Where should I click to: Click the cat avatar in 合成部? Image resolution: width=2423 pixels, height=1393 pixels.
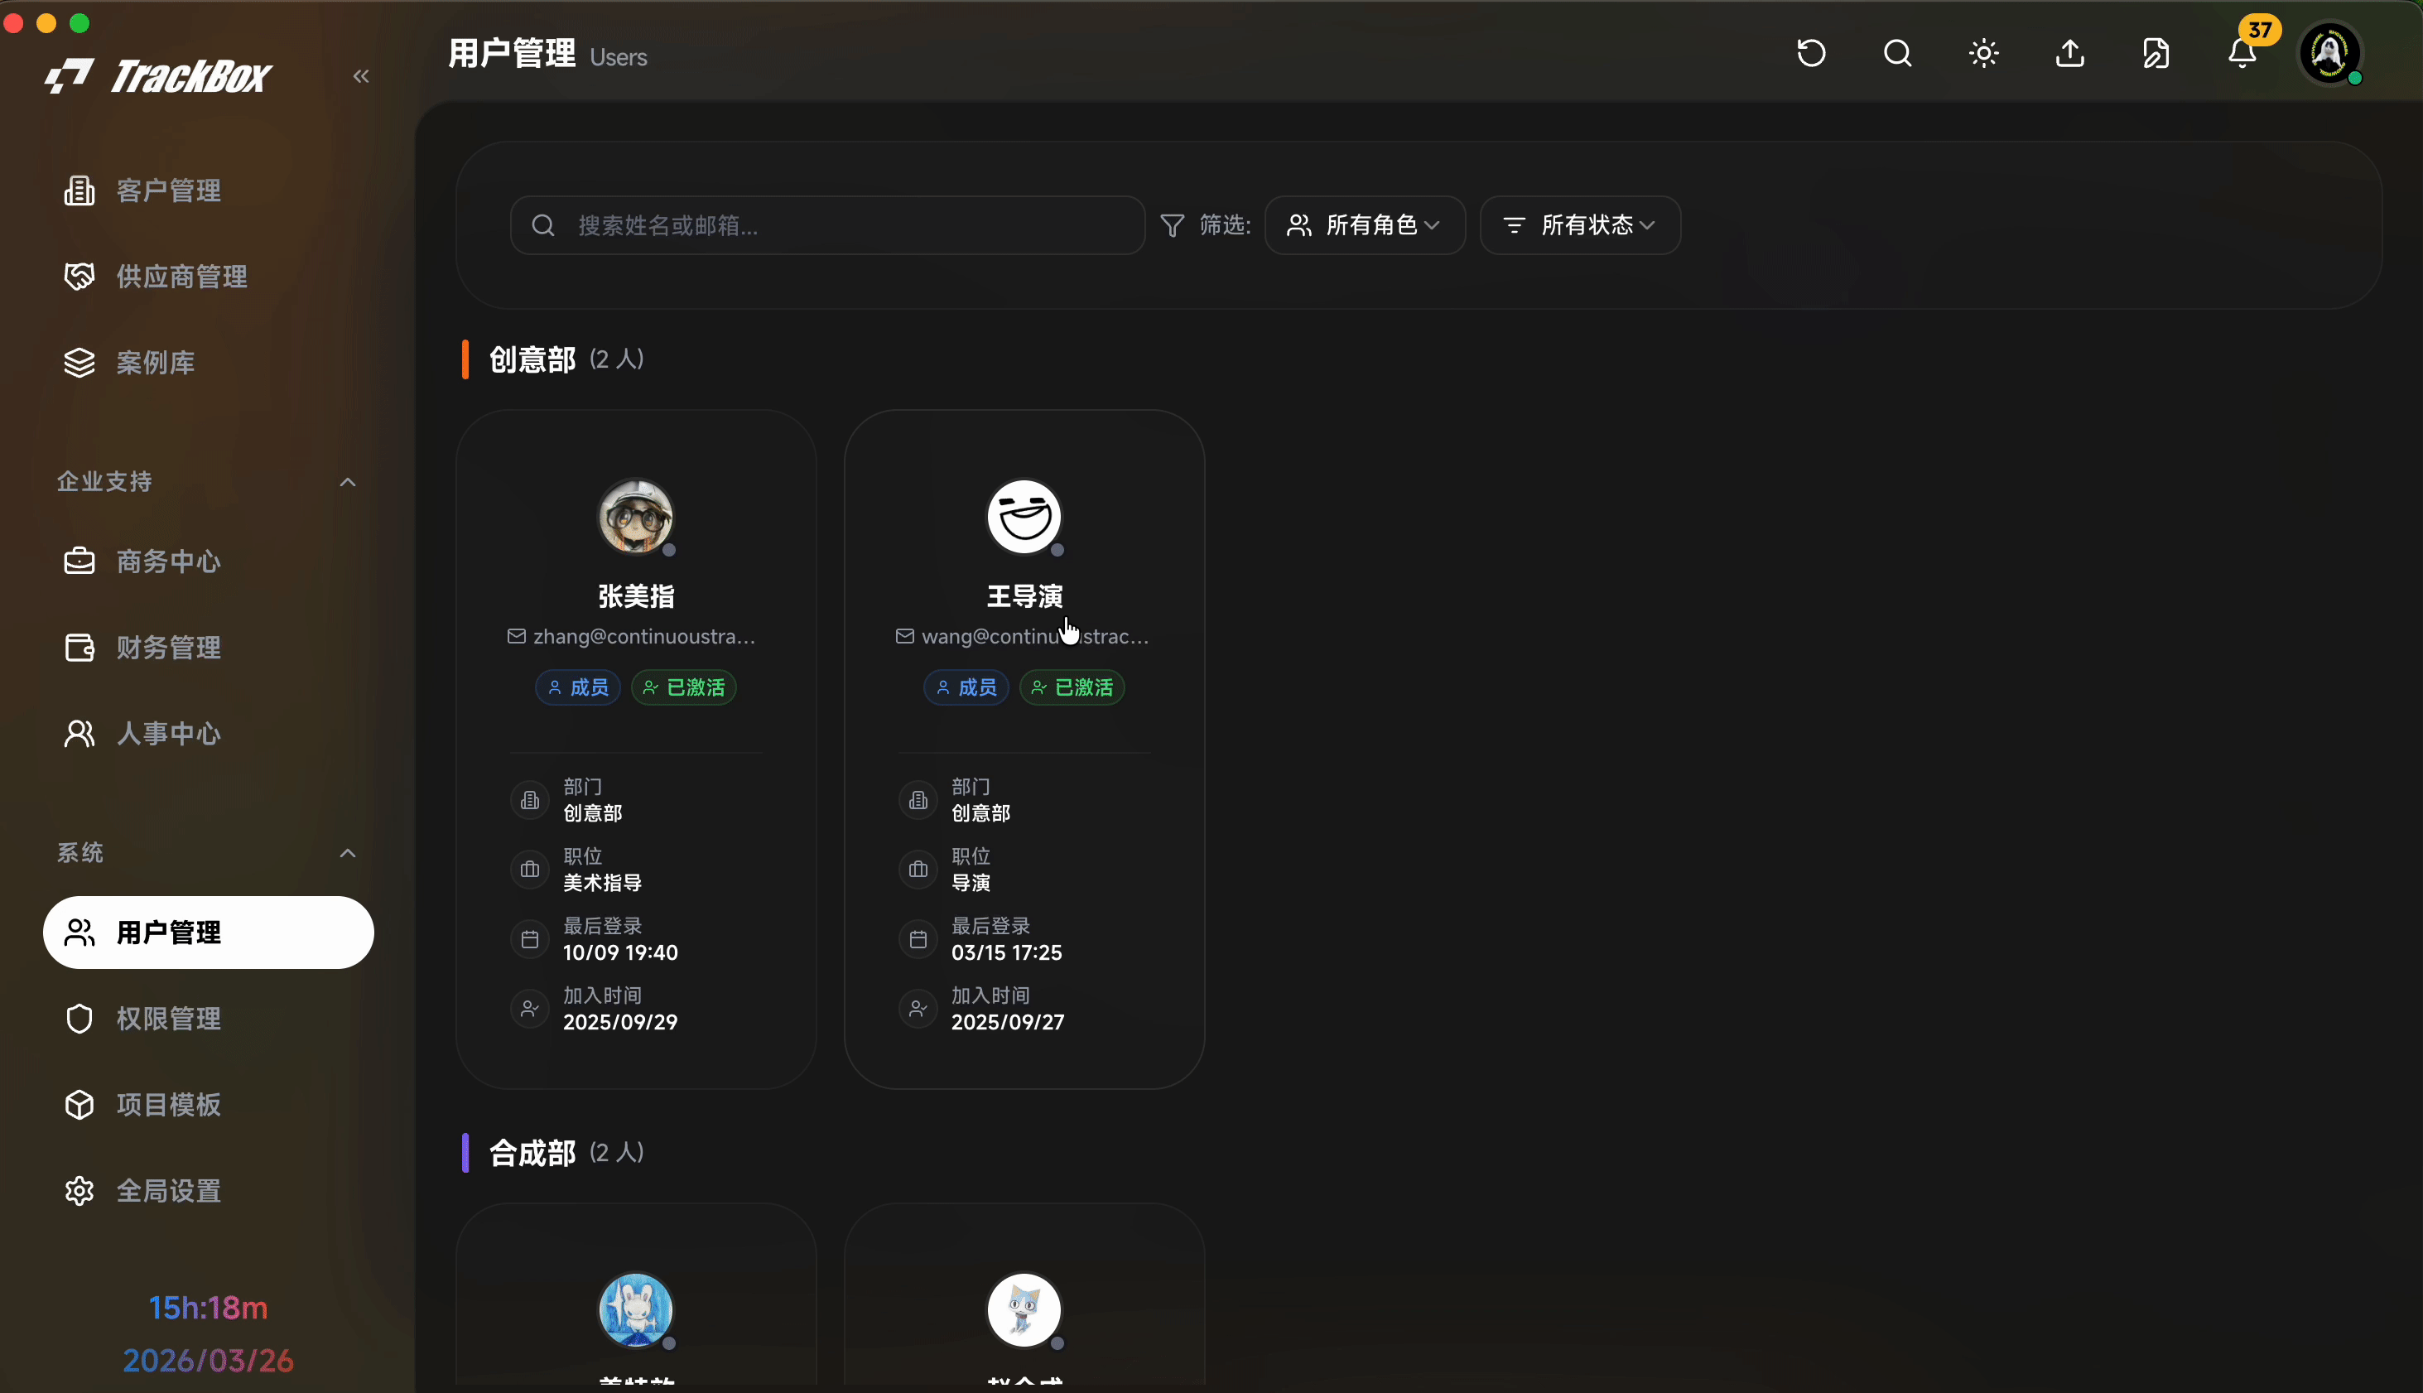(x=1024, y=1309)
